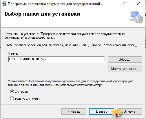This screenshot has height=119, width=146.
Task: Select the 'только для меня' radio button
Action: 12,98
